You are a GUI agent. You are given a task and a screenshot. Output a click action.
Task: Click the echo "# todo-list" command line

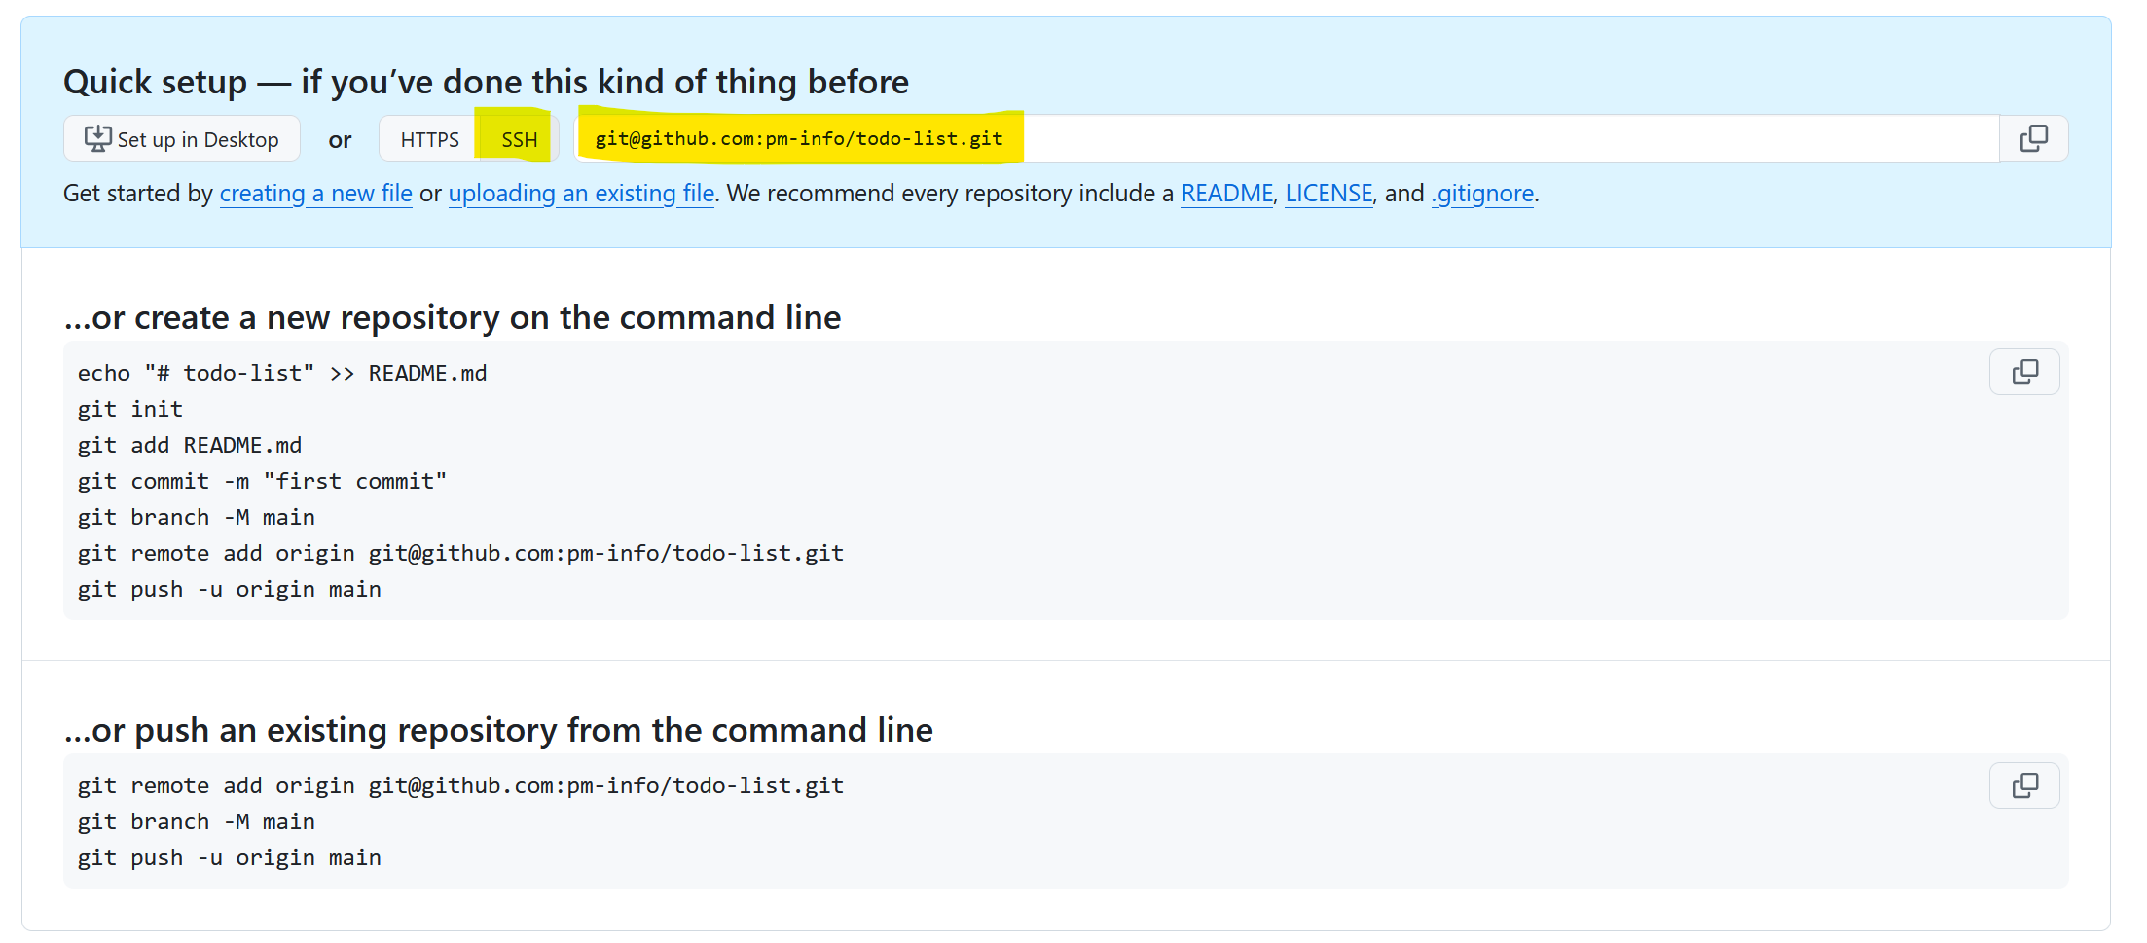pos(282,374)
